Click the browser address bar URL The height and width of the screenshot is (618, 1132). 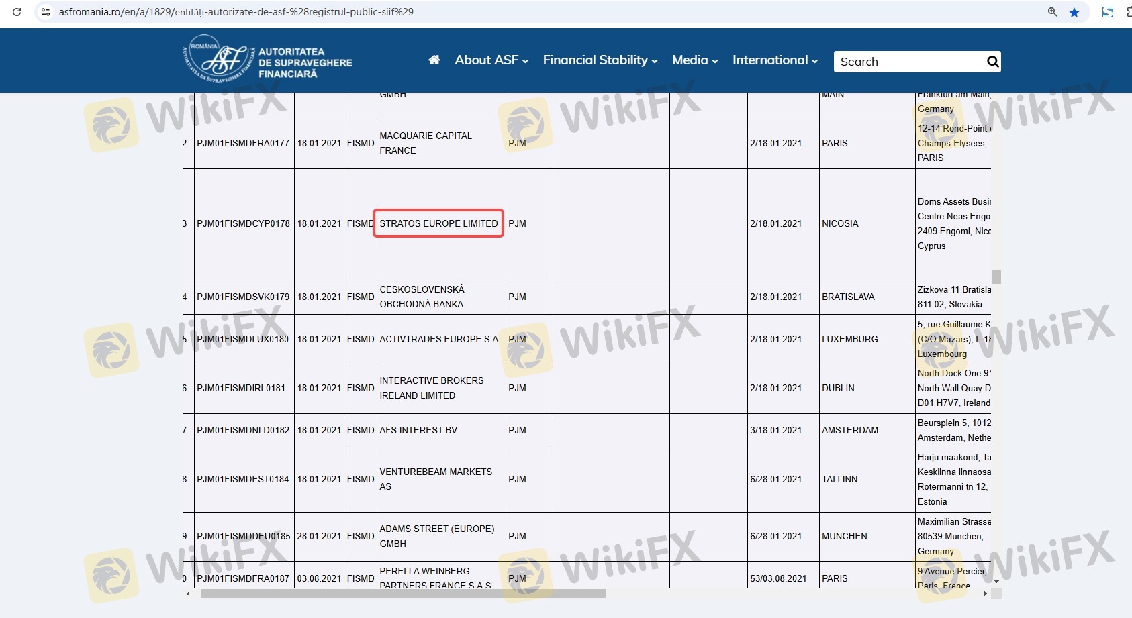click(x=236, y=12)
